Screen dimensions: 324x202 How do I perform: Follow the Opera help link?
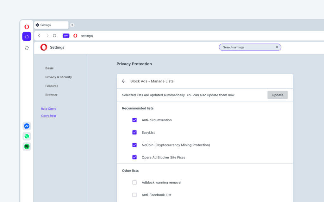click(48, 116)
